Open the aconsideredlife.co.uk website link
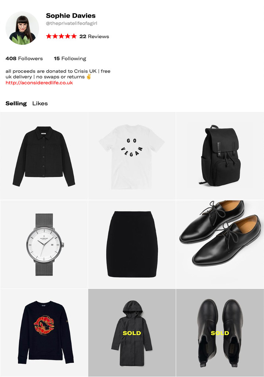This screenshot has height=377, width=264. (39, 83)
